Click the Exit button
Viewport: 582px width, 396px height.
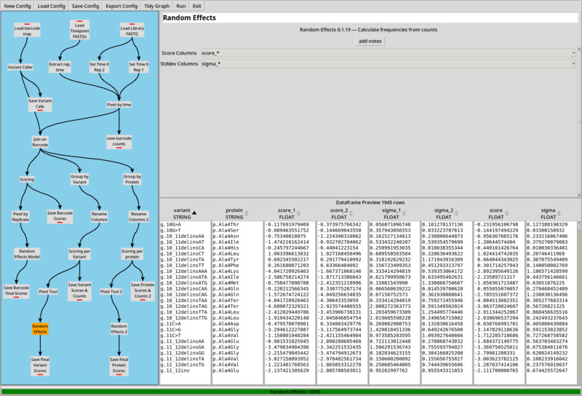coord(197,6)
